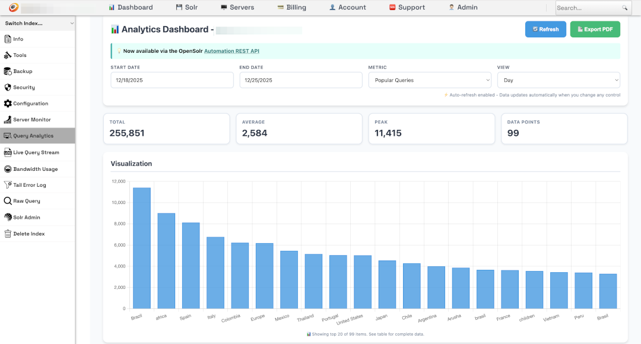
Task: Select the Configuration sidebar item
Action: (x=31, y=103)
